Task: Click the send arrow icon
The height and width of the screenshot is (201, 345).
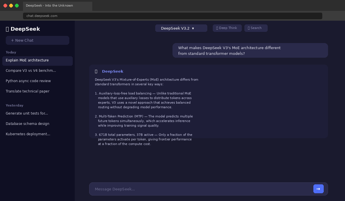Action: click(318, 189)
